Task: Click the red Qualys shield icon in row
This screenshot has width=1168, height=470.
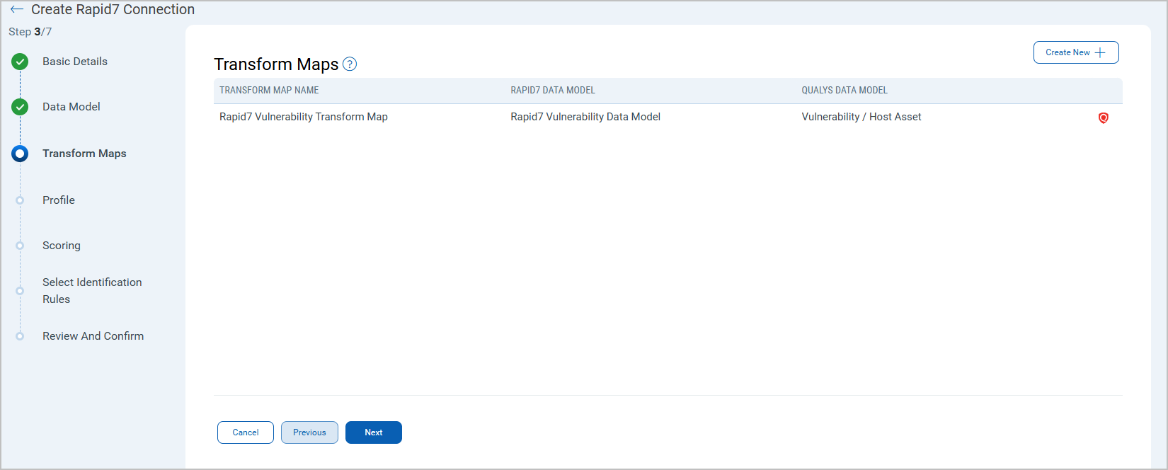Action: 1103,118
